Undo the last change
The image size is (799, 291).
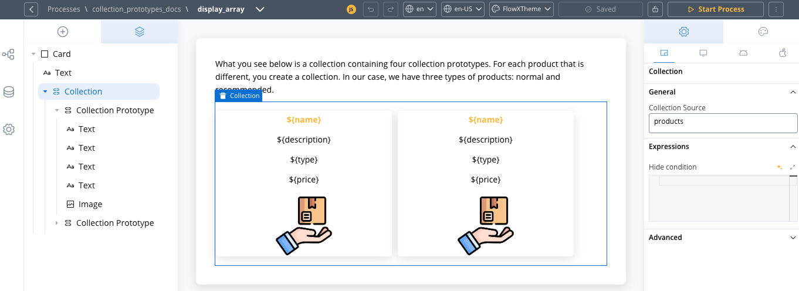[371, 9]
